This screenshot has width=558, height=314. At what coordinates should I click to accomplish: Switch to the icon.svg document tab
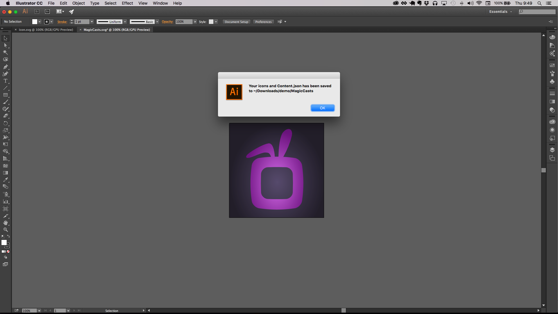click(x=45, y=29)
